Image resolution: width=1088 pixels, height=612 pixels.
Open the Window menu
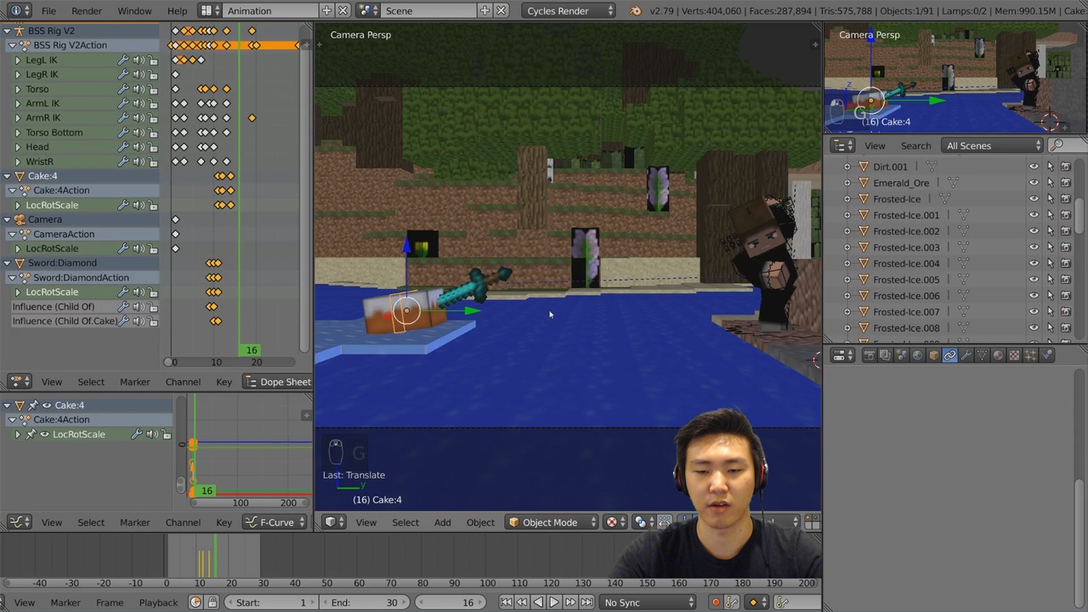[x=134, y=11]
